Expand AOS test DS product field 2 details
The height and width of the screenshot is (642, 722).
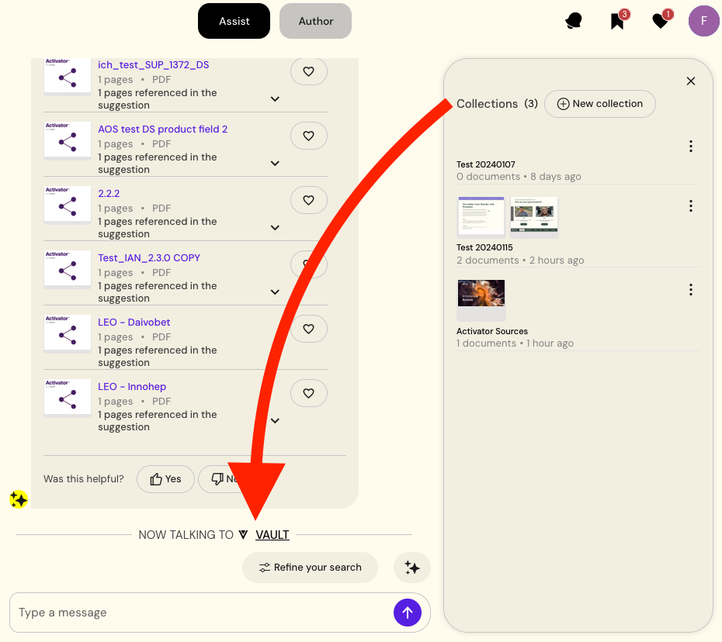pos(275,163)
